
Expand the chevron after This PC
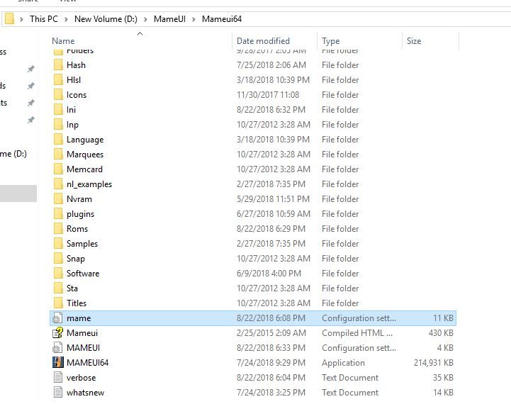[66, 19]
